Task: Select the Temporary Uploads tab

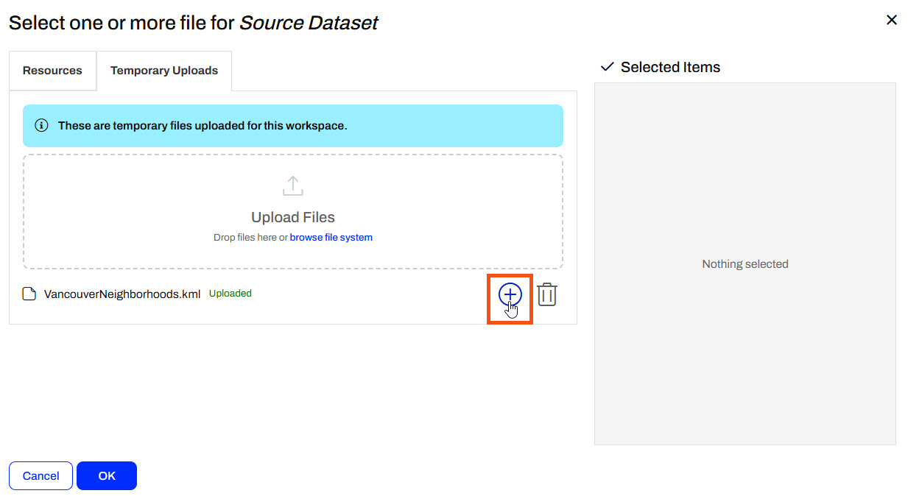Action: pos(164,71)
